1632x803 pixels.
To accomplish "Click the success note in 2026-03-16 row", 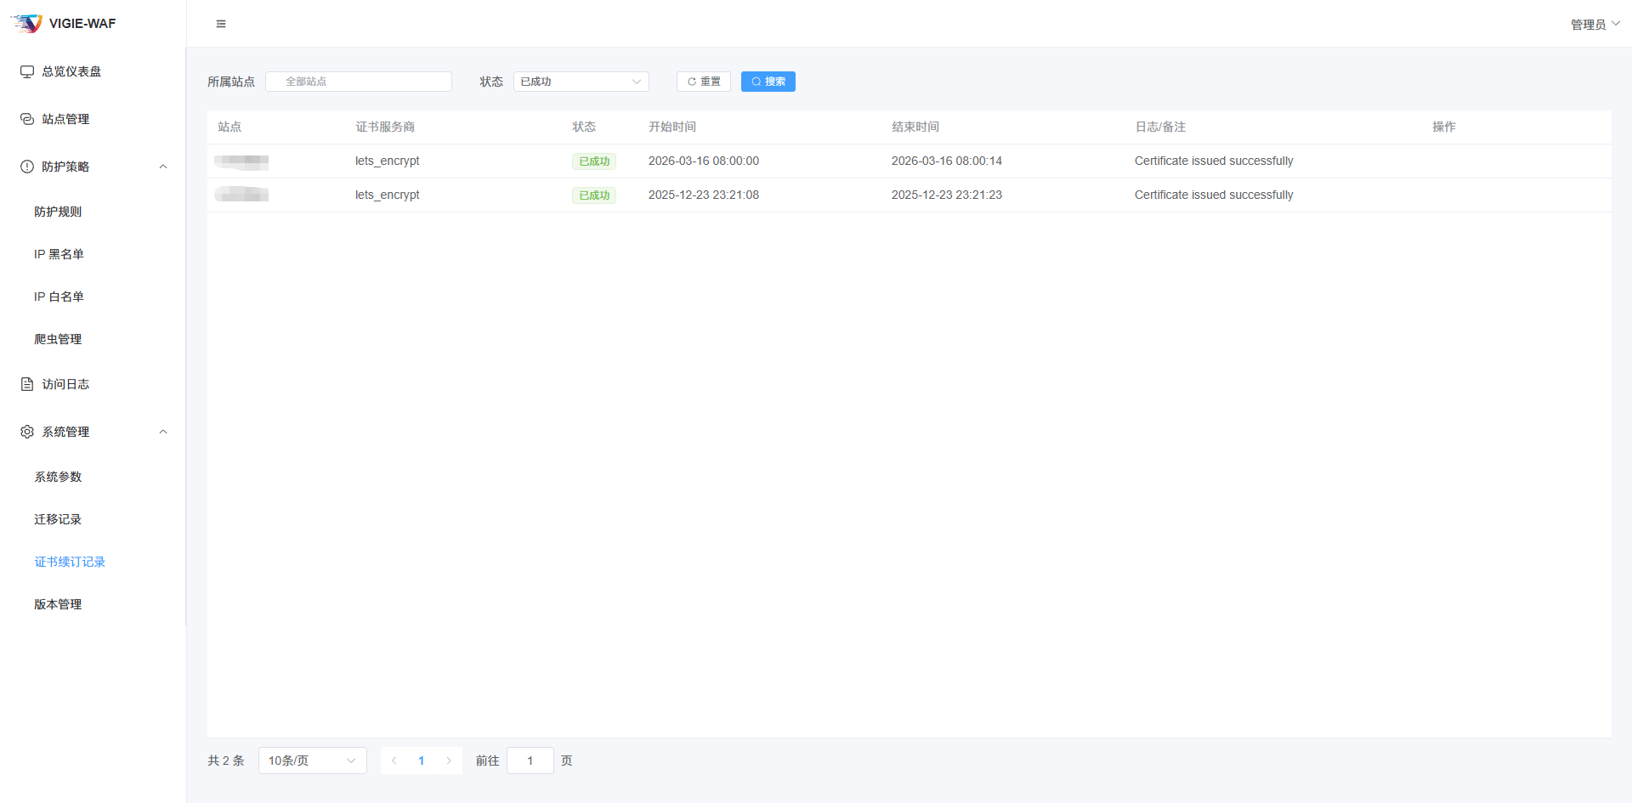I will pos(1214,161).
